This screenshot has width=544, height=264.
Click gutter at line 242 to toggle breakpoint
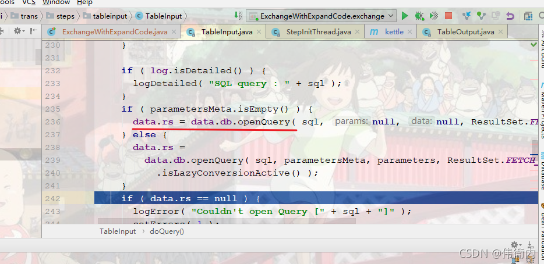[x=78, y=198]
